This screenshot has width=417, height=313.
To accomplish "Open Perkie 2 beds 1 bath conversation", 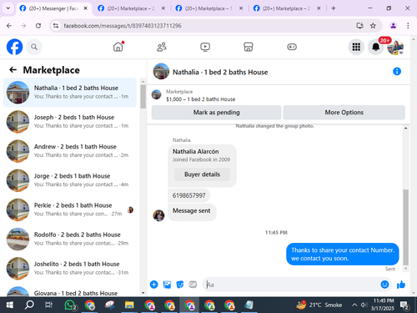I will pyautogui.click(x=70, y=210).
